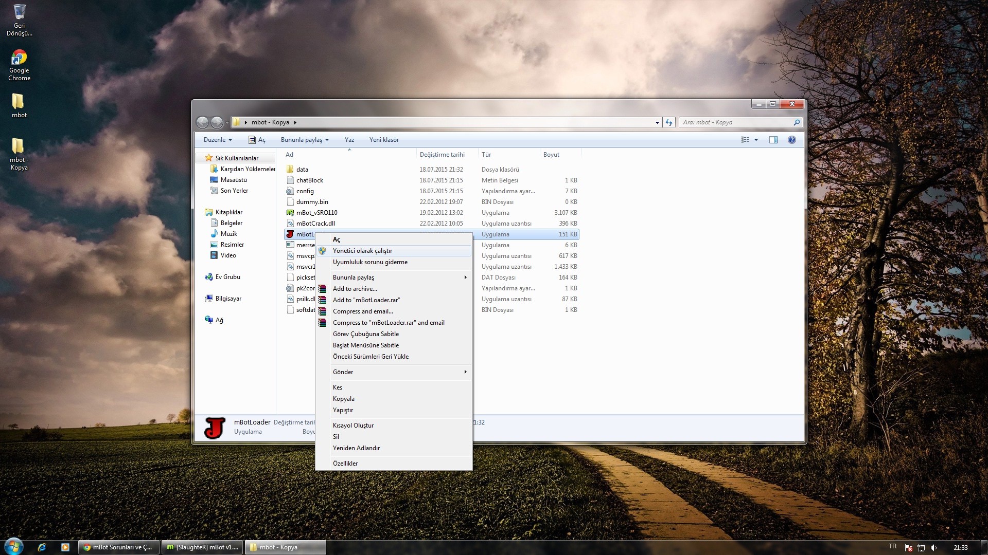Select Uyumluluk sorunu giderme
Image resolution: width=988 pixels, height=555 pixels.
point(394,262)
